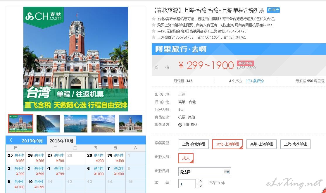Click the 暑期特惠 promotion badge

click(245, 63)
